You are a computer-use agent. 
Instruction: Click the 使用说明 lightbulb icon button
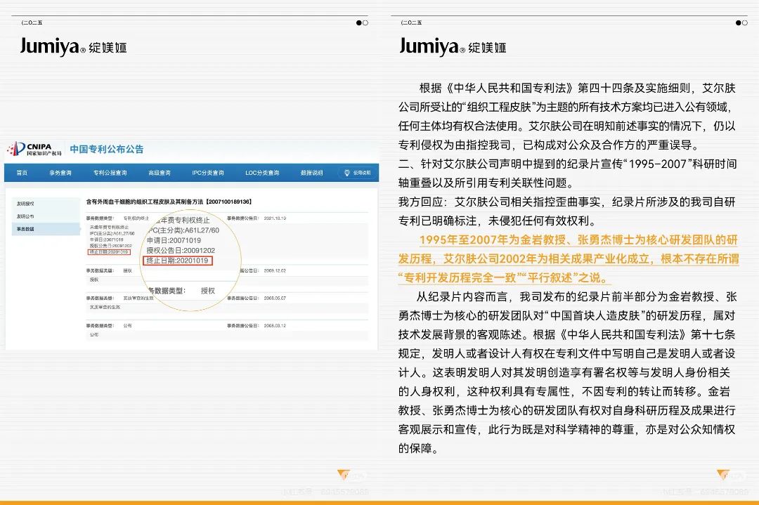pyautogui.click(x=358, y=173)
